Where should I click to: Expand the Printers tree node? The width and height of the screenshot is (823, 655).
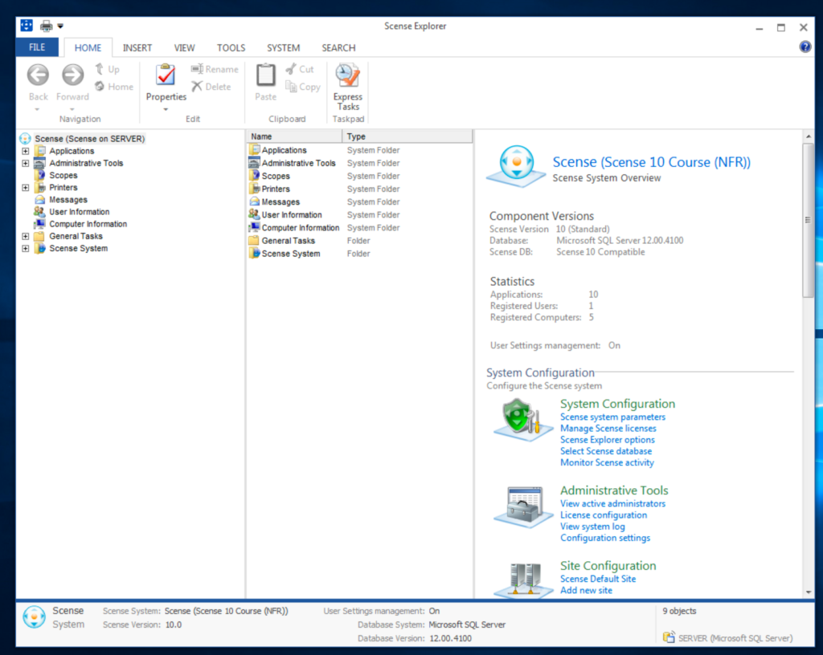[25, 188]
